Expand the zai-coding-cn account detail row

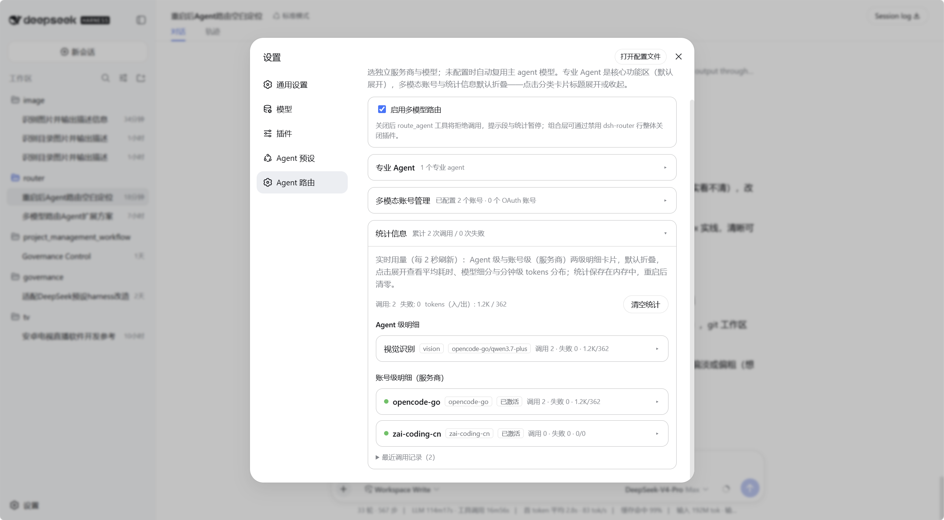(522, 433)
